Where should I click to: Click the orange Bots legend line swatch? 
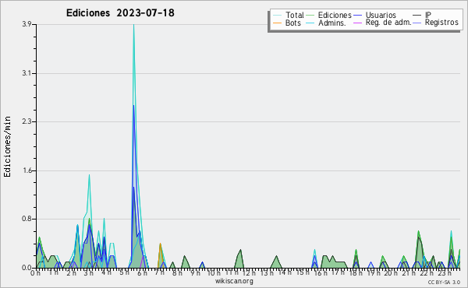[x=277, y=23]
